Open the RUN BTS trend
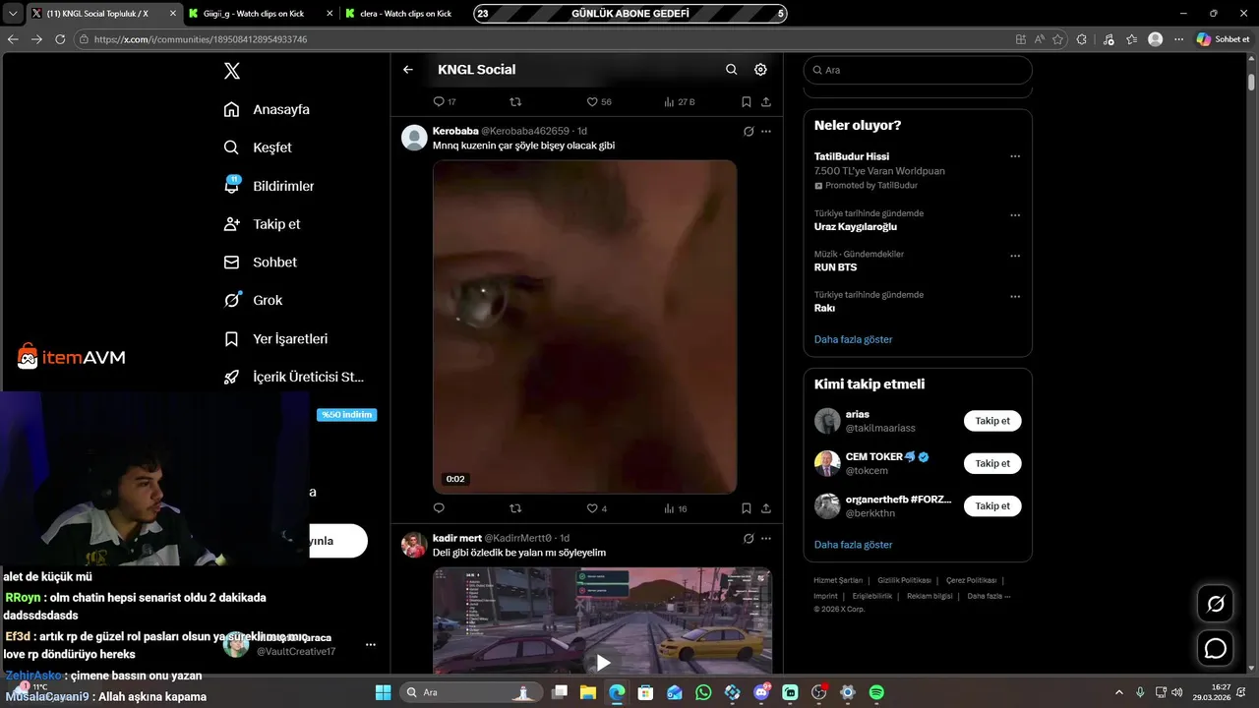 [835, 266]
